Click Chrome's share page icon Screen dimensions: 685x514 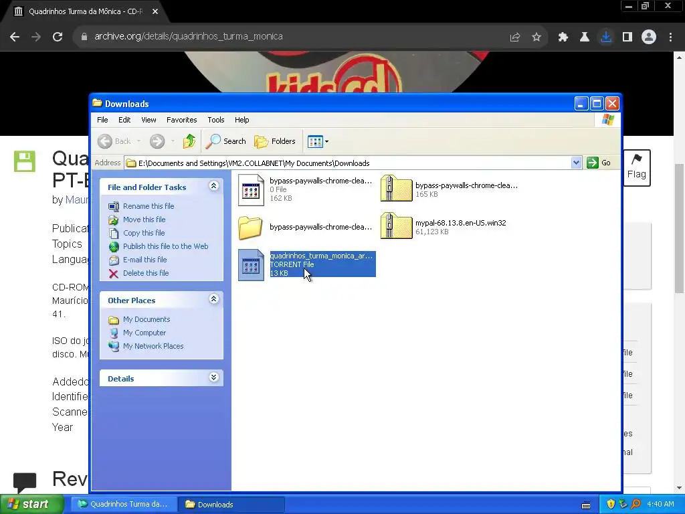(515, 37)
